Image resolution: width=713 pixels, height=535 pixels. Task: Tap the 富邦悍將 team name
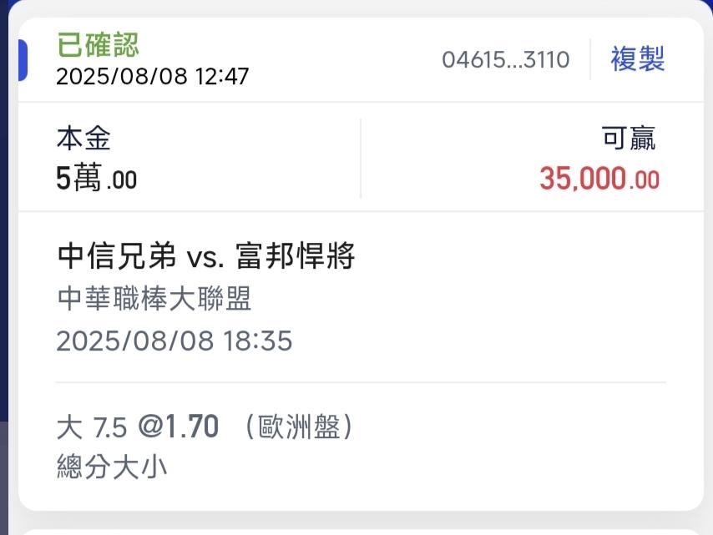pyautogui.click(x=296, y=256)
